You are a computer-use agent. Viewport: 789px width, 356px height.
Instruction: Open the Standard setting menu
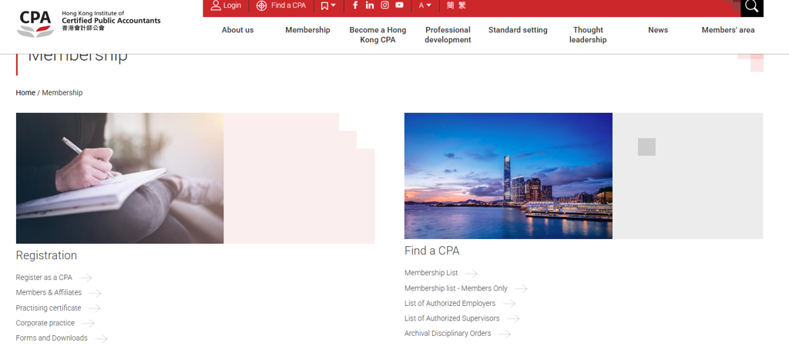tap(518, 30)
